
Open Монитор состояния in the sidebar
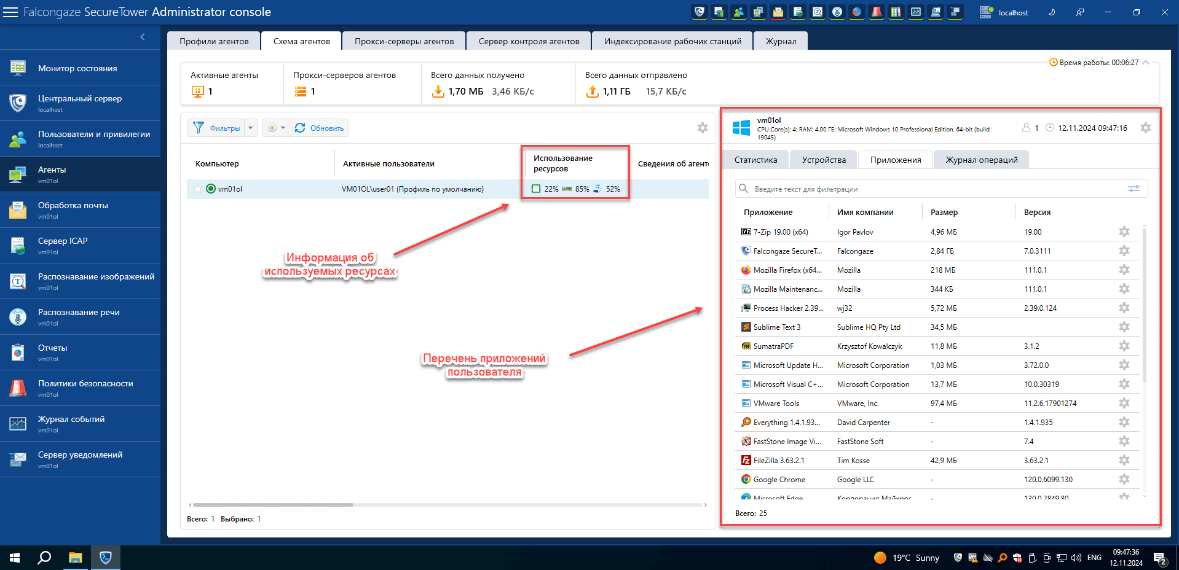pos(80,68)
